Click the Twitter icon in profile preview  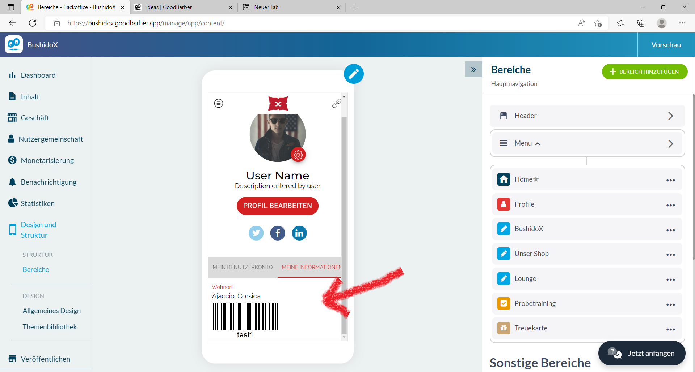point(256,233)
